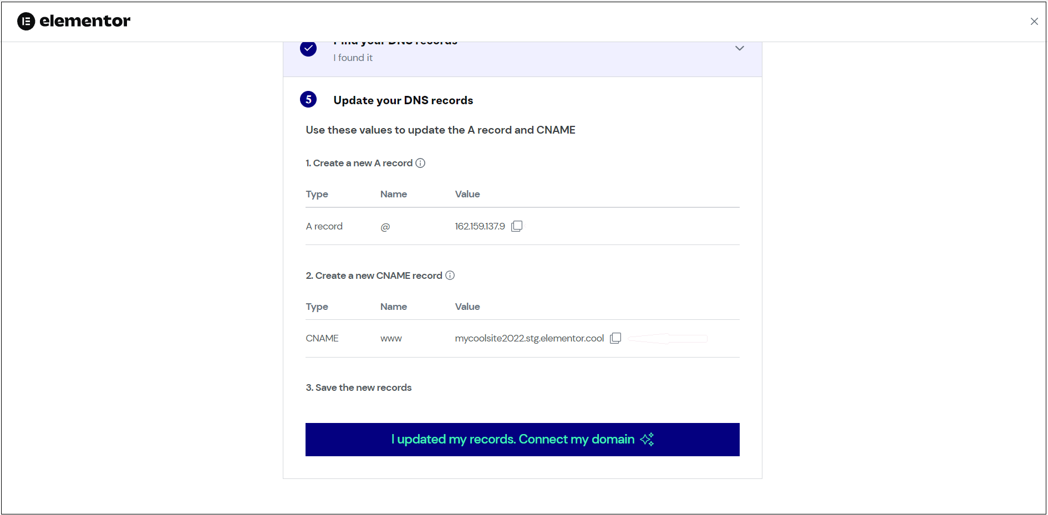Open info tooltip for A record
This screenshot has width=1048, height=515.
pyautogui.click(x=420, y=163)
